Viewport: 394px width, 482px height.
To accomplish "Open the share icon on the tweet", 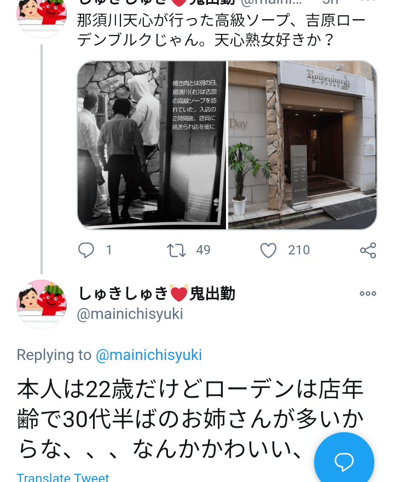I will pos(368,250).
